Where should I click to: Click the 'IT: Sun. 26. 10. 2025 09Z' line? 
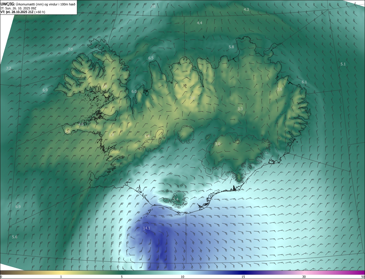click(x=19, y=8)
